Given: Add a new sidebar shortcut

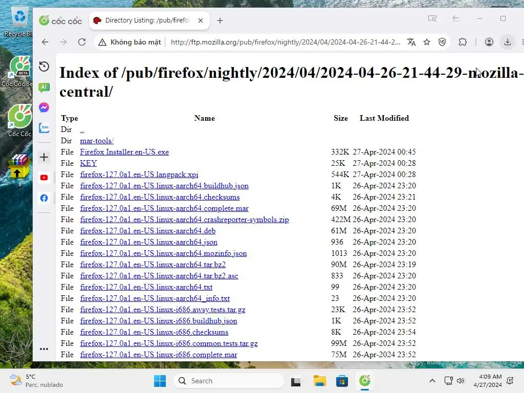Looking at the screenshot, I should pos(44,157).
